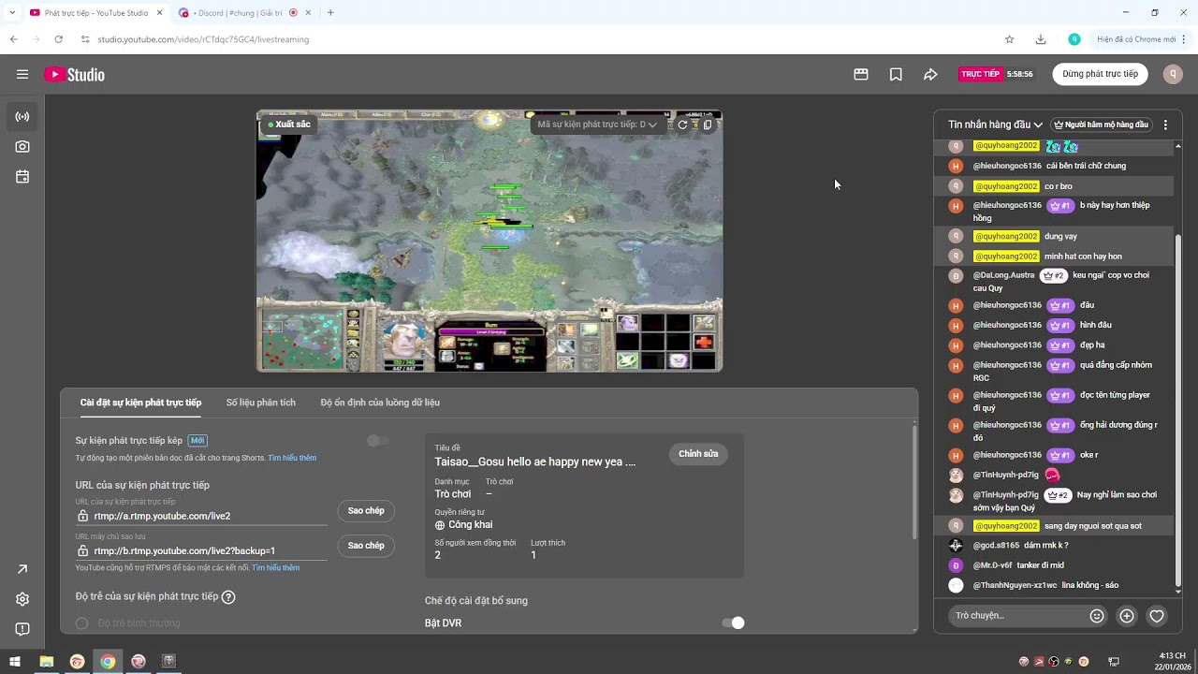1198x674 pixels.
Task: Open the Cài đặt sự kiện phát trực tiếp tab
Action: (140, 403)
